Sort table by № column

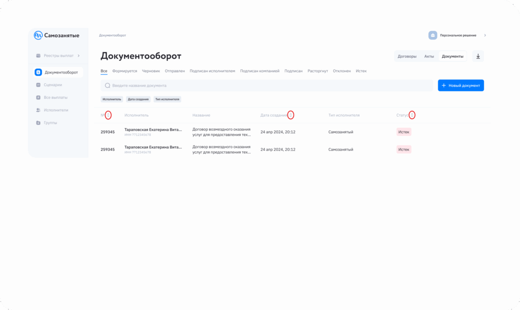[108, 115]
